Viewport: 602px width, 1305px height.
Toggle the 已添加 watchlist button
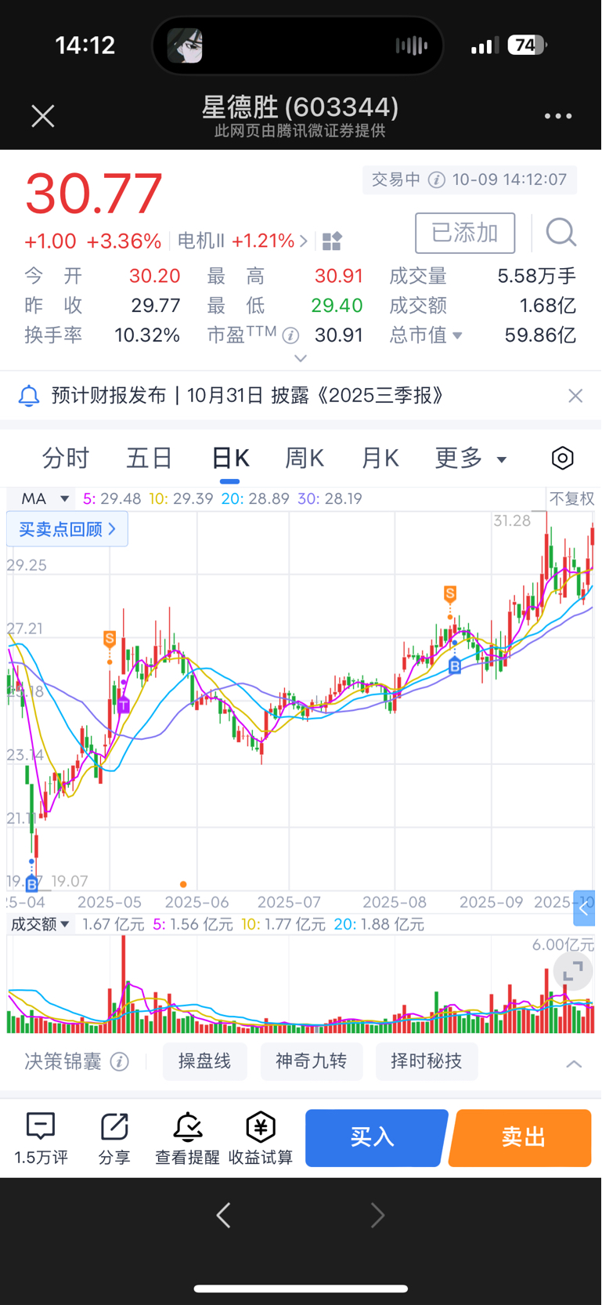[465, 233]
